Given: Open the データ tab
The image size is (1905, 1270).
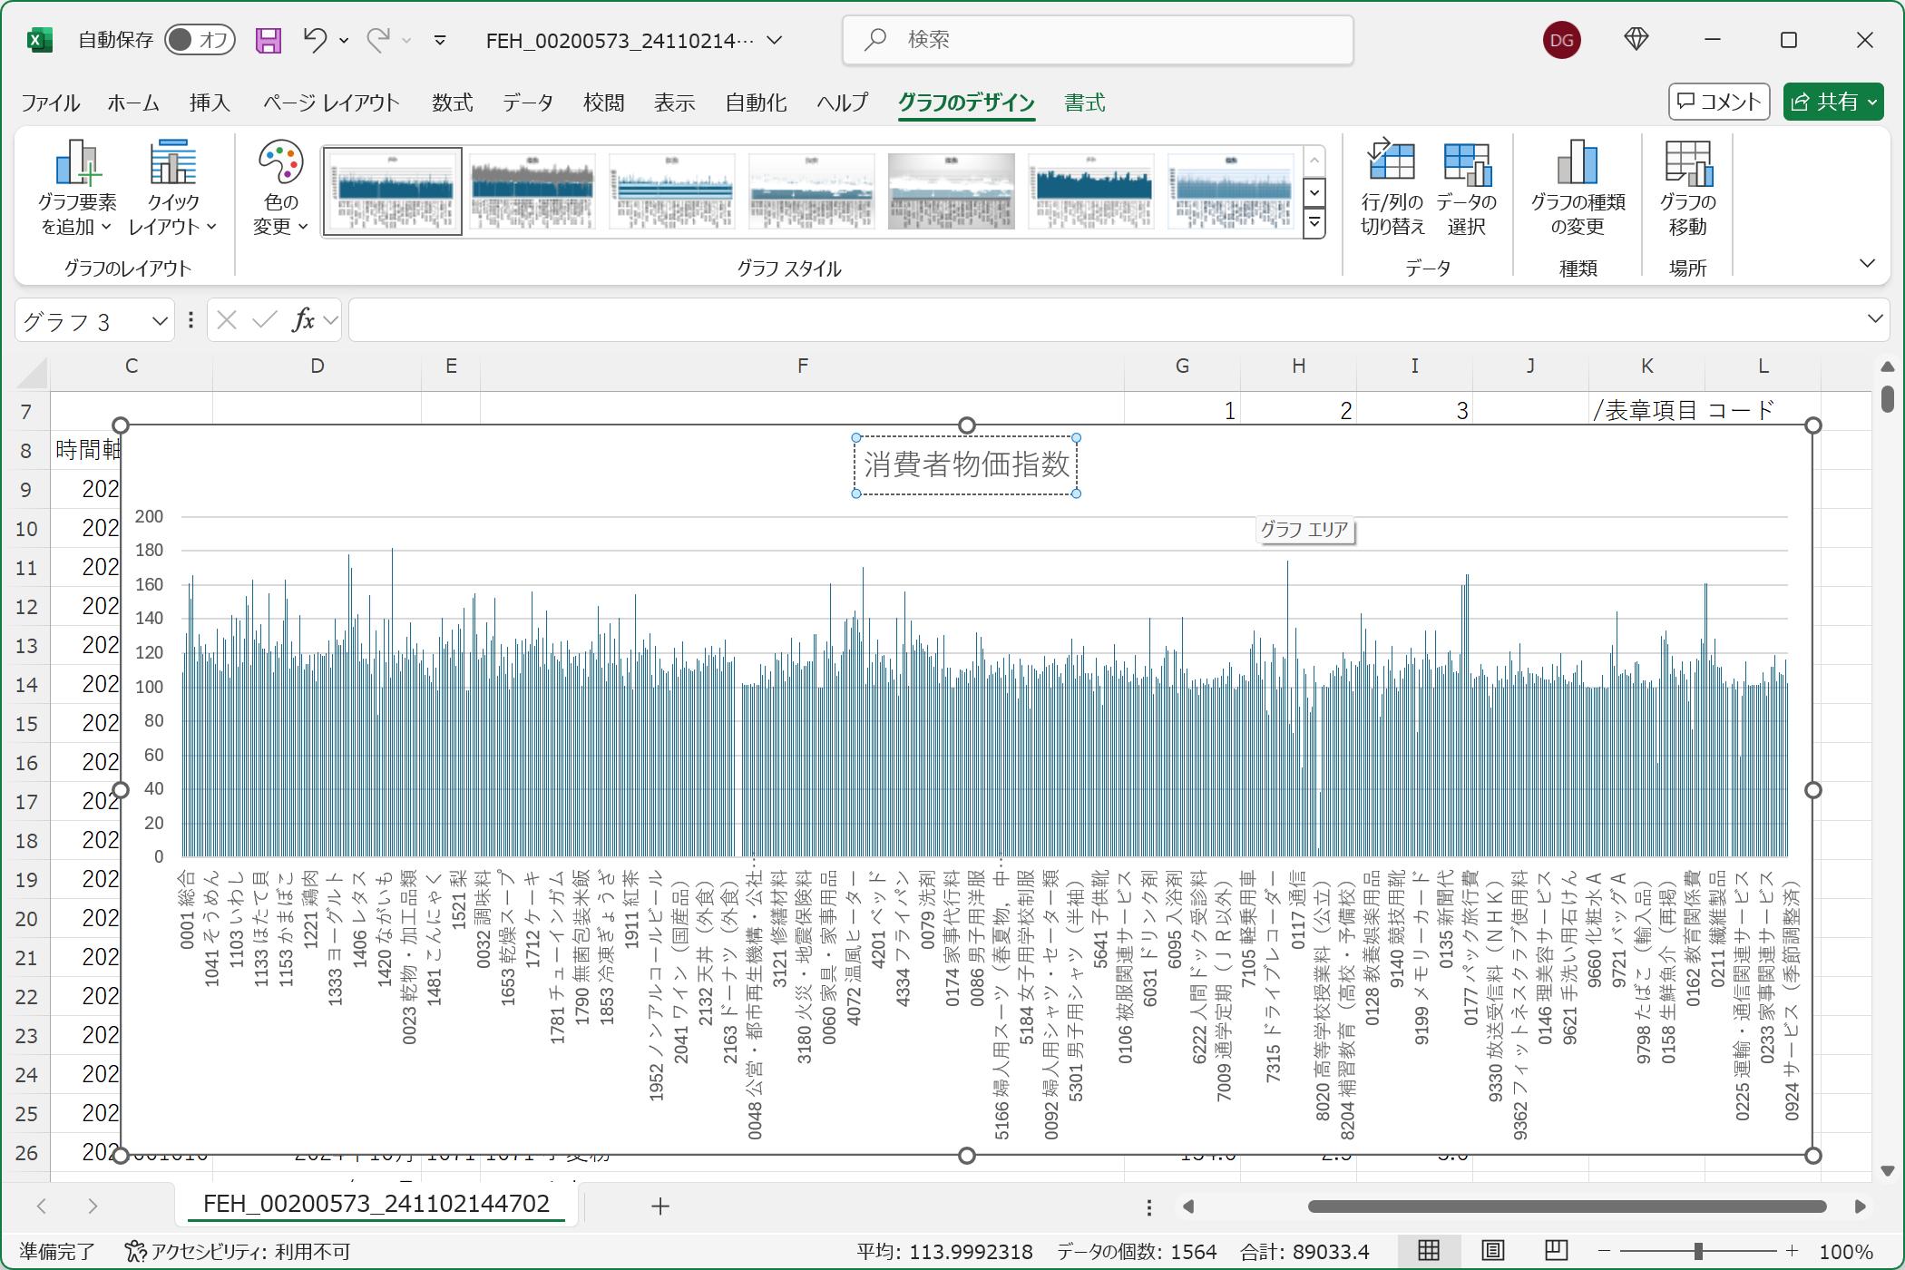Looking at the screenshot, I should tap(528, 103).
